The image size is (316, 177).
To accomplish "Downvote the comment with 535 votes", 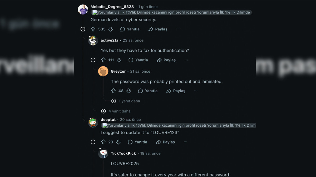I will click(x=111, y=29).
